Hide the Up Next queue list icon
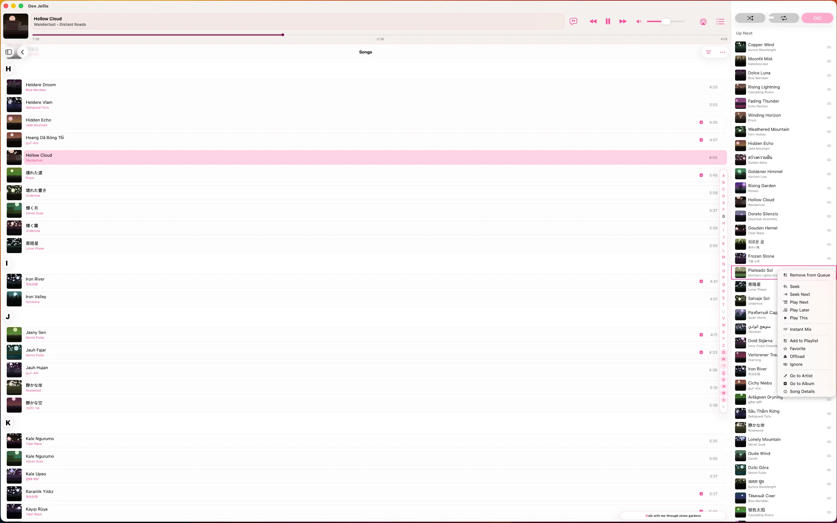 [720, 22]
